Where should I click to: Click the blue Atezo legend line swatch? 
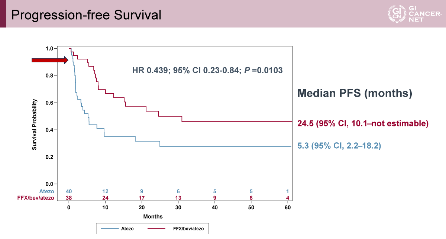pyautogui.click(x=109, y=229)
